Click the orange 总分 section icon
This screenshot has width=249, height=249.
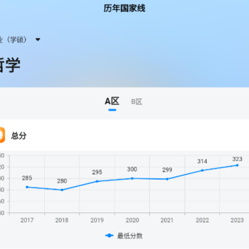2,135
